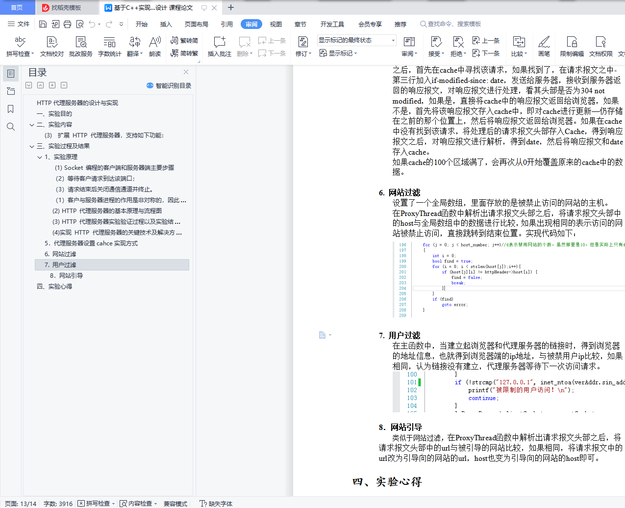Close the 目录 navigation pane
625x508 pixels.
click(186, 72)
